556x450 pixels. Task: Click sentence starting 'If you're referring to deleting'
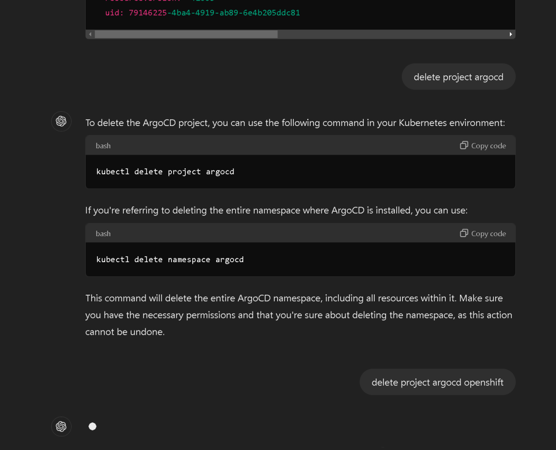point(276,210)
